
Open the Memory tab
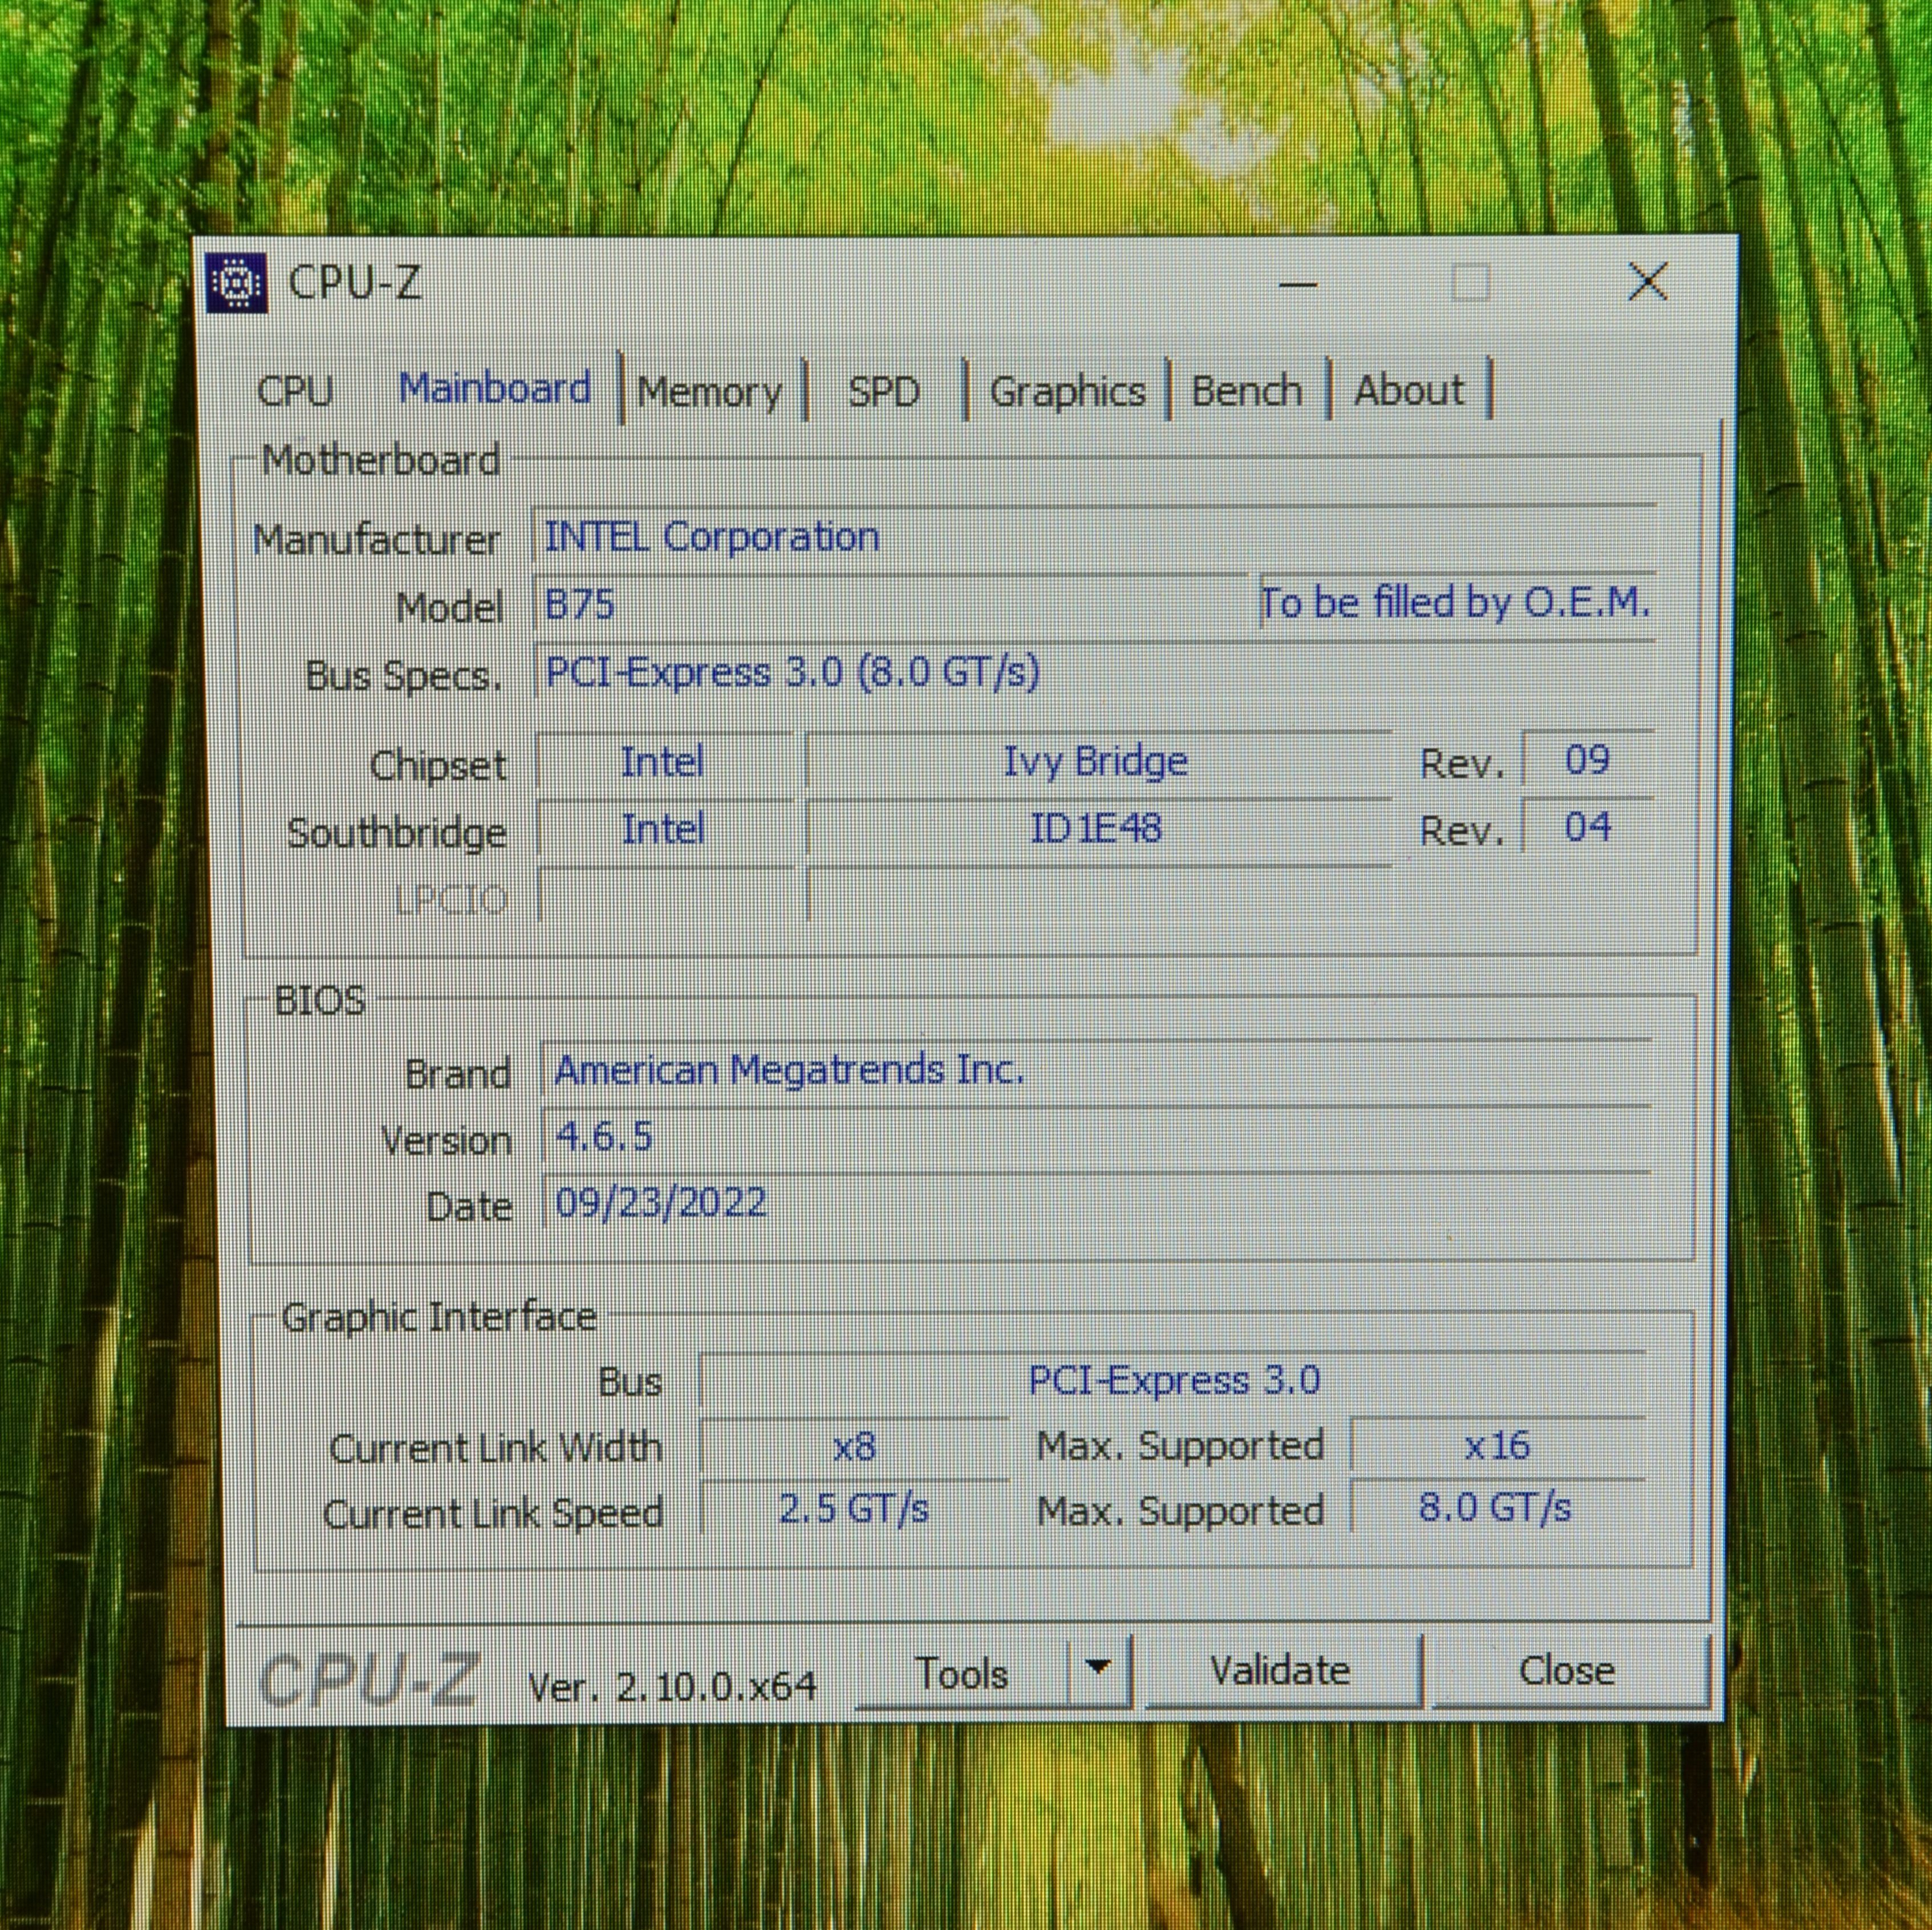[710, 392]
